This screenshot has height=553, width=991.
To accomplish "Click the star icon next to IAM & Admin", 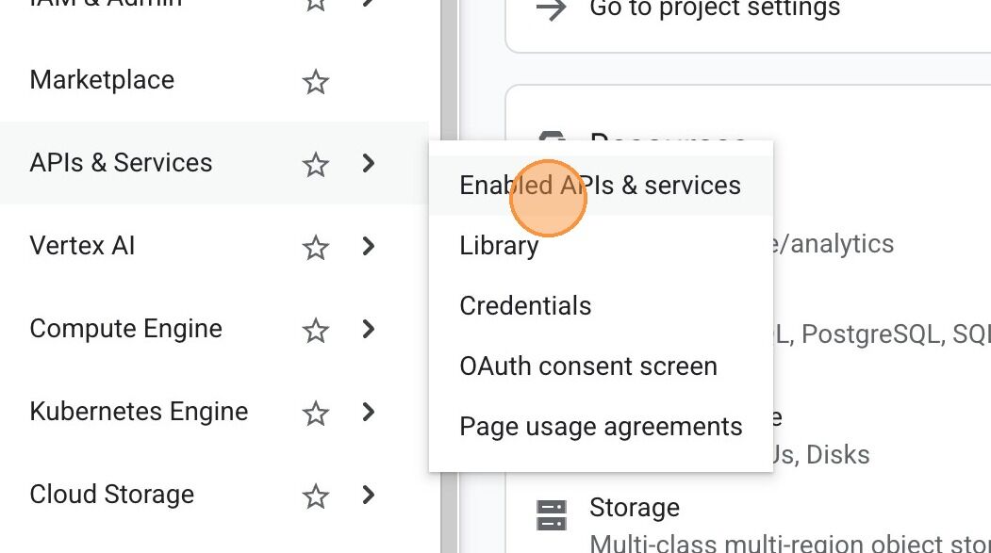I will click(316, 5).
